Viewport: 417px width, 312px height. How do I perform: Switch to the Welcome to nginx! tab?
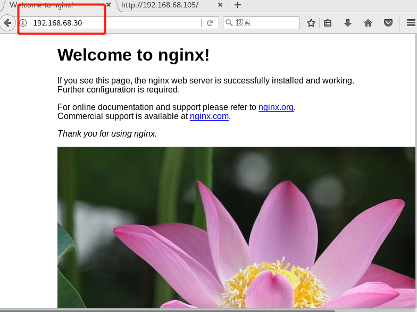[x=59, y=5]
